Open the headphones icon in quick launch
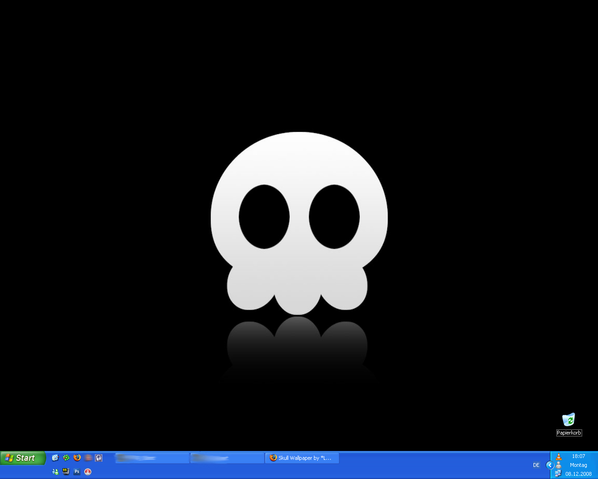 (x=99, y=458)
